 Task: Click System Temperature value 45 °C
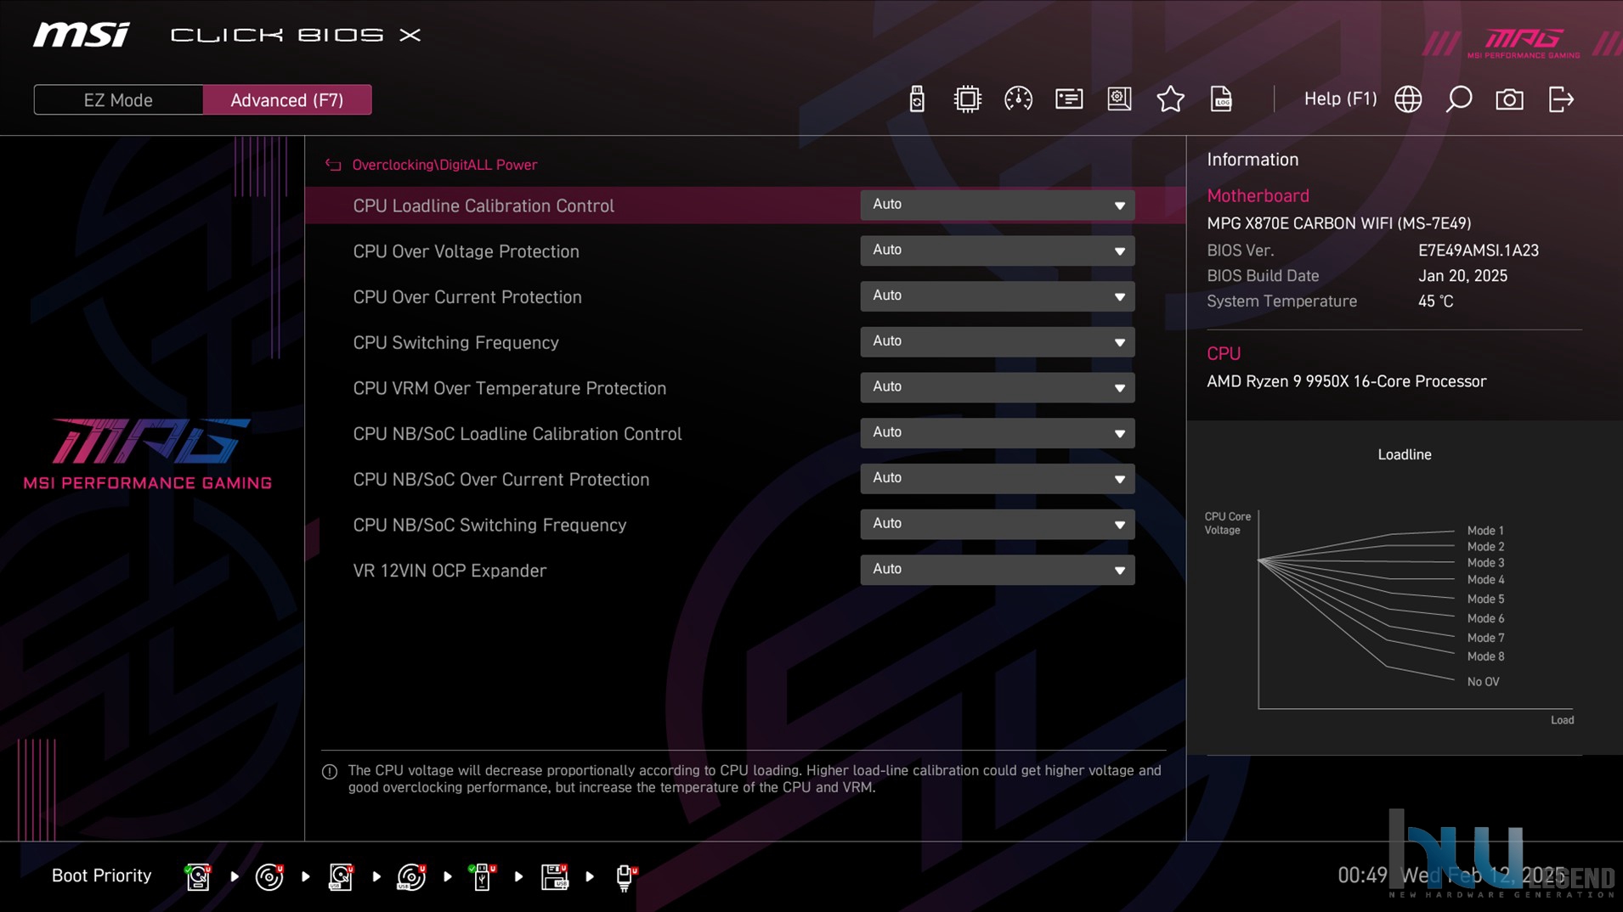point(1435,301)
